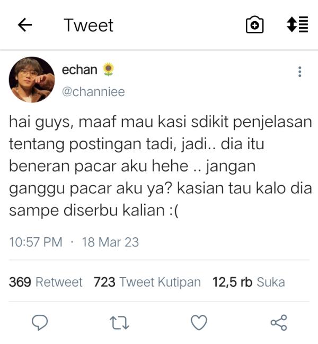This screenshot has height=344, width=318.
Task: Open echan's profile picture
Action: click(32, 80)
